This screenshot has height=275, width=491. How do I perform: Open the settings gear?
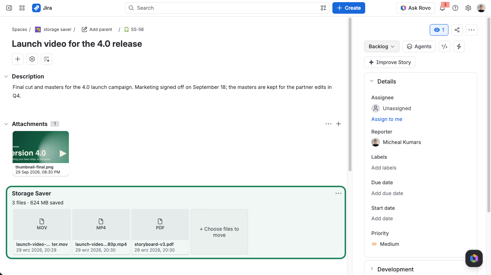pyautogui.click(x=468, y=8)
